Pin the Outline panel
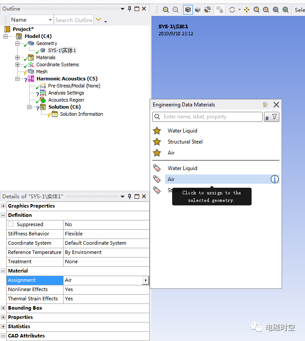The height and width of the screenshot is (341, 305). pyautogui.click(x=130, y=9)
